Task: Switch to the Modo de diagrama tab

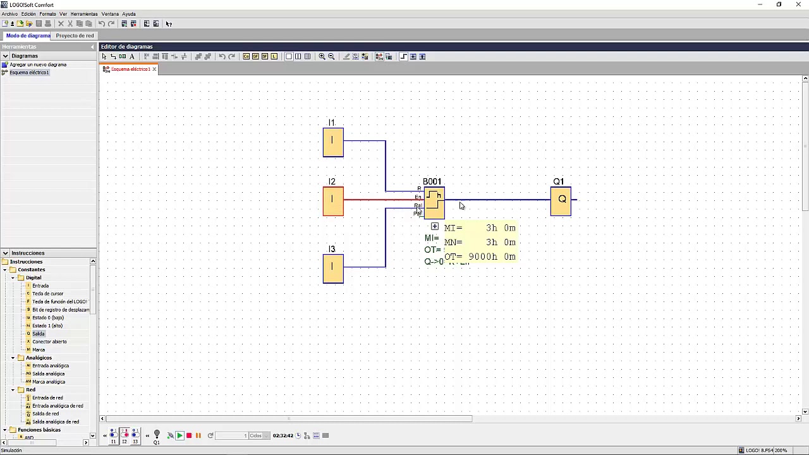Action: click(28, 35)
